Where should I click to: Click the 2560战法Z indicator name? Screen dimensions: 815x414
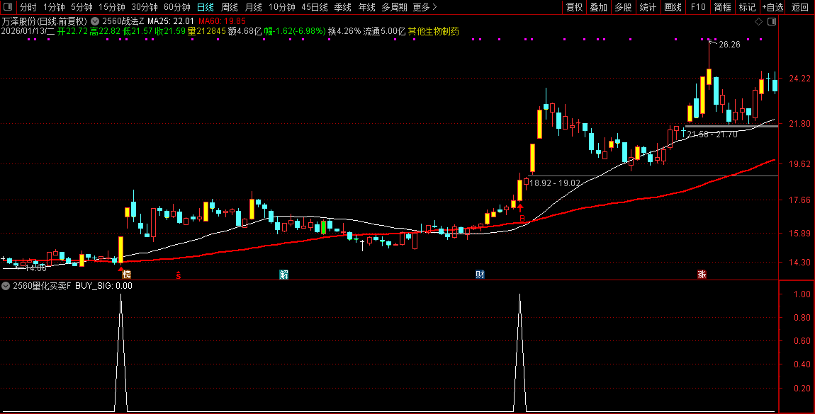[123, 21]
